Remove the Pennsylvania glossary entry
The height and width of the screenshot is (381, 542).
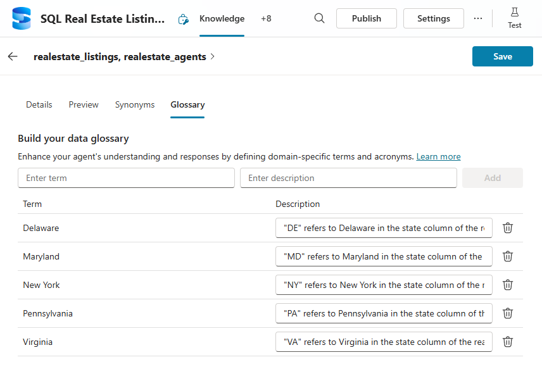coord(507,313)
